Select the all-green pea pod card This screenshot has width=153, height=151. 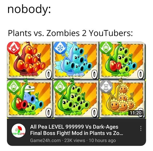coord(76,99)
